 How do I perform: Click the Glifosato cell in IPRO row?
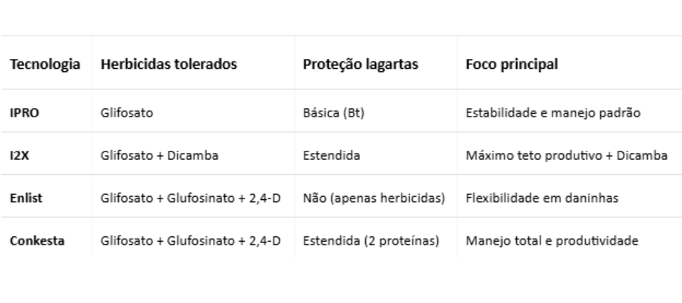tap(124, 114)
